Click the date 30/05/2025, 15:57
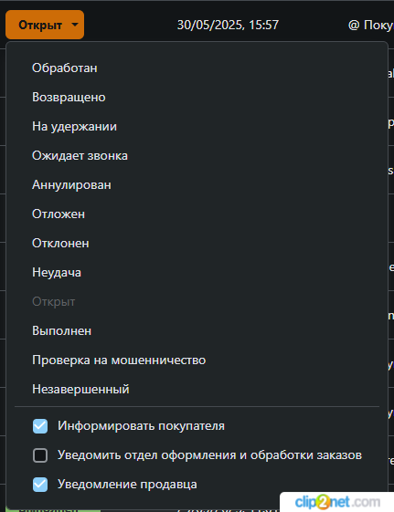Screen dimensions: 394x512 pos(228,25)
